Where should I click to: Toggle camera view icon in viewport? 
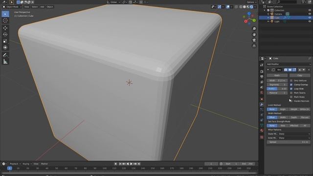click(x=254, y=40)
